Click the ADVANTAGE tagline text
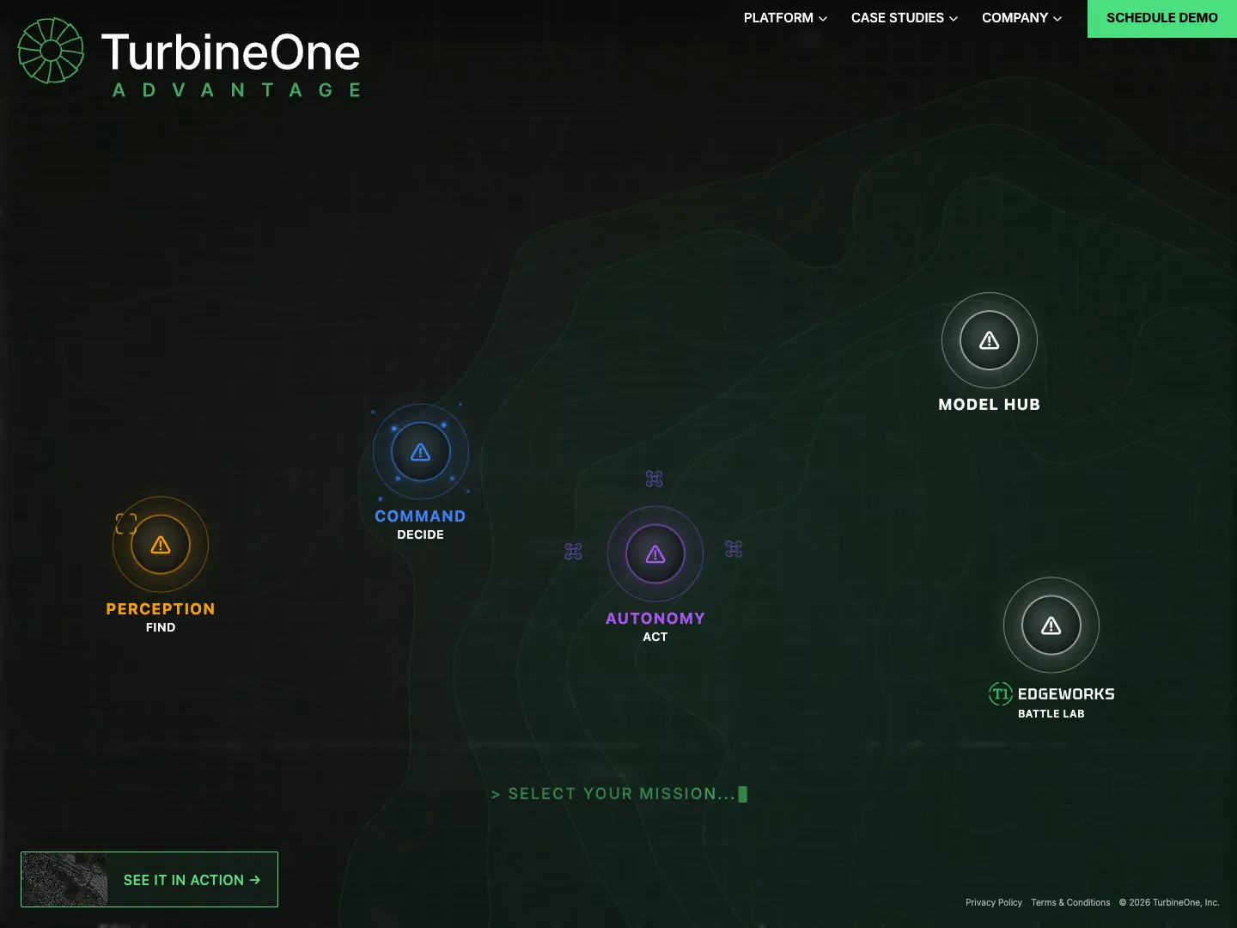 pos(237,90)
